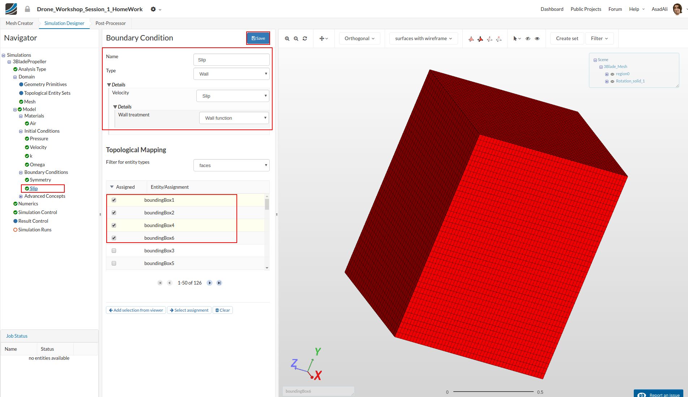Open the Orthogonal projection dropdown
Viewport: 688px width, 397px height.
click(x=359, y=39)
